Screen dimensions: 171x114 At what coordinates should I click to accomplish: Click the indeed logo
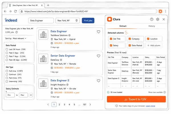pyautogui.click(x=11, y=20)
